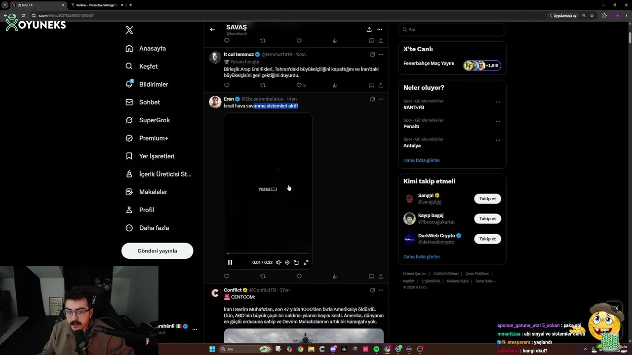The height and width of the screenshot is (355, 632).
Task: Open options for Penaltı trend
Action: point(498,121)
